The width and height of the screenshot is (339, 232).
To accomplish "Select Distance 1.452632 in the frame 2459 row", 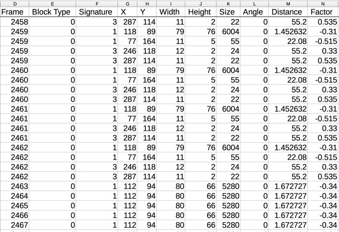I will [288, 31].
